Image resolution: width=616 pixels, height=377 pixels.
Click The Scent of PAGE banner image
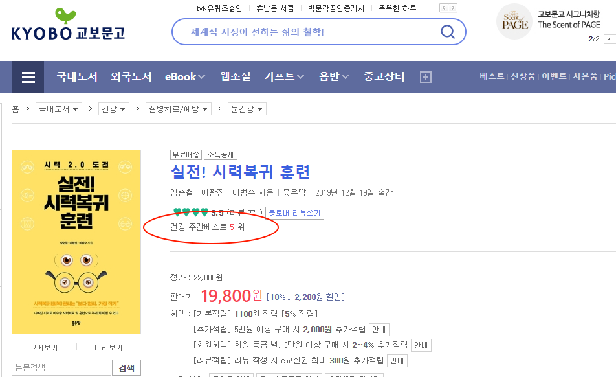click(514, 21)
